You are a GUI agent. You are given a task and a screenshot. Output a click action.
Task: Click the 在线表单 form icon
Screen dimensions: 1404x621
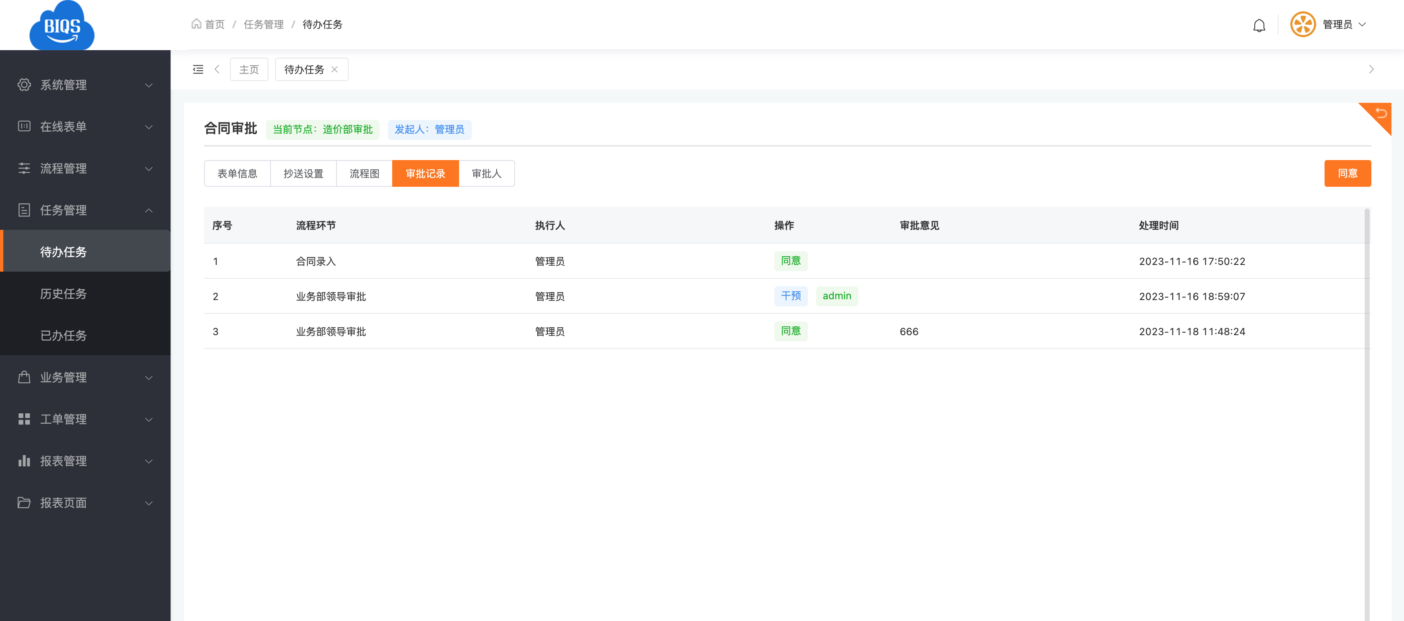24,126
